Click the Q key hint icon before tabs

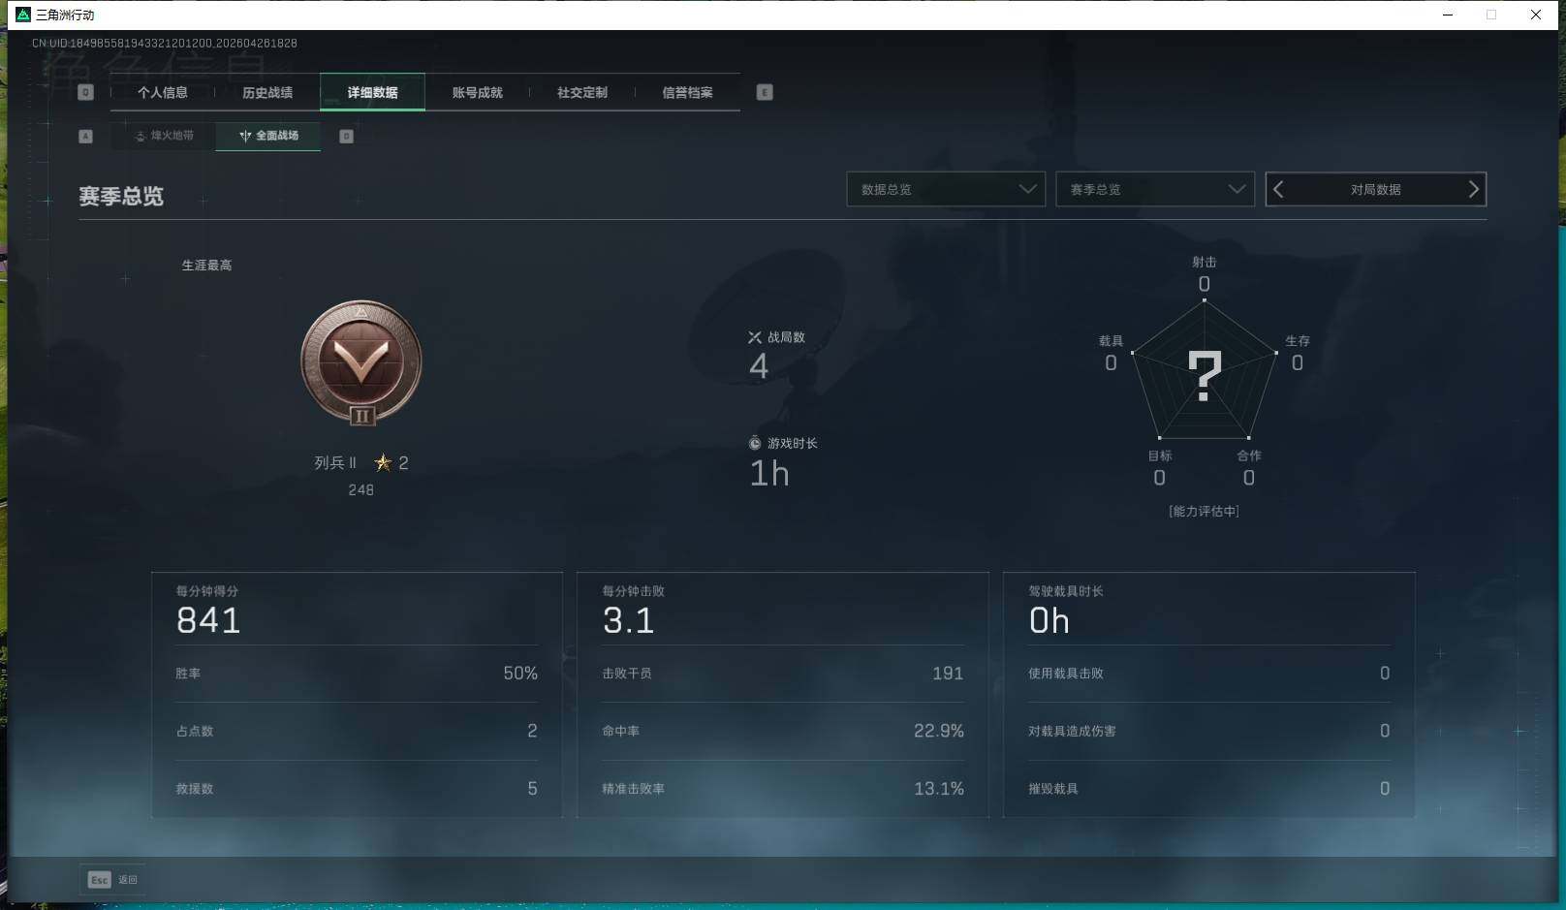[x=85, y=92]
